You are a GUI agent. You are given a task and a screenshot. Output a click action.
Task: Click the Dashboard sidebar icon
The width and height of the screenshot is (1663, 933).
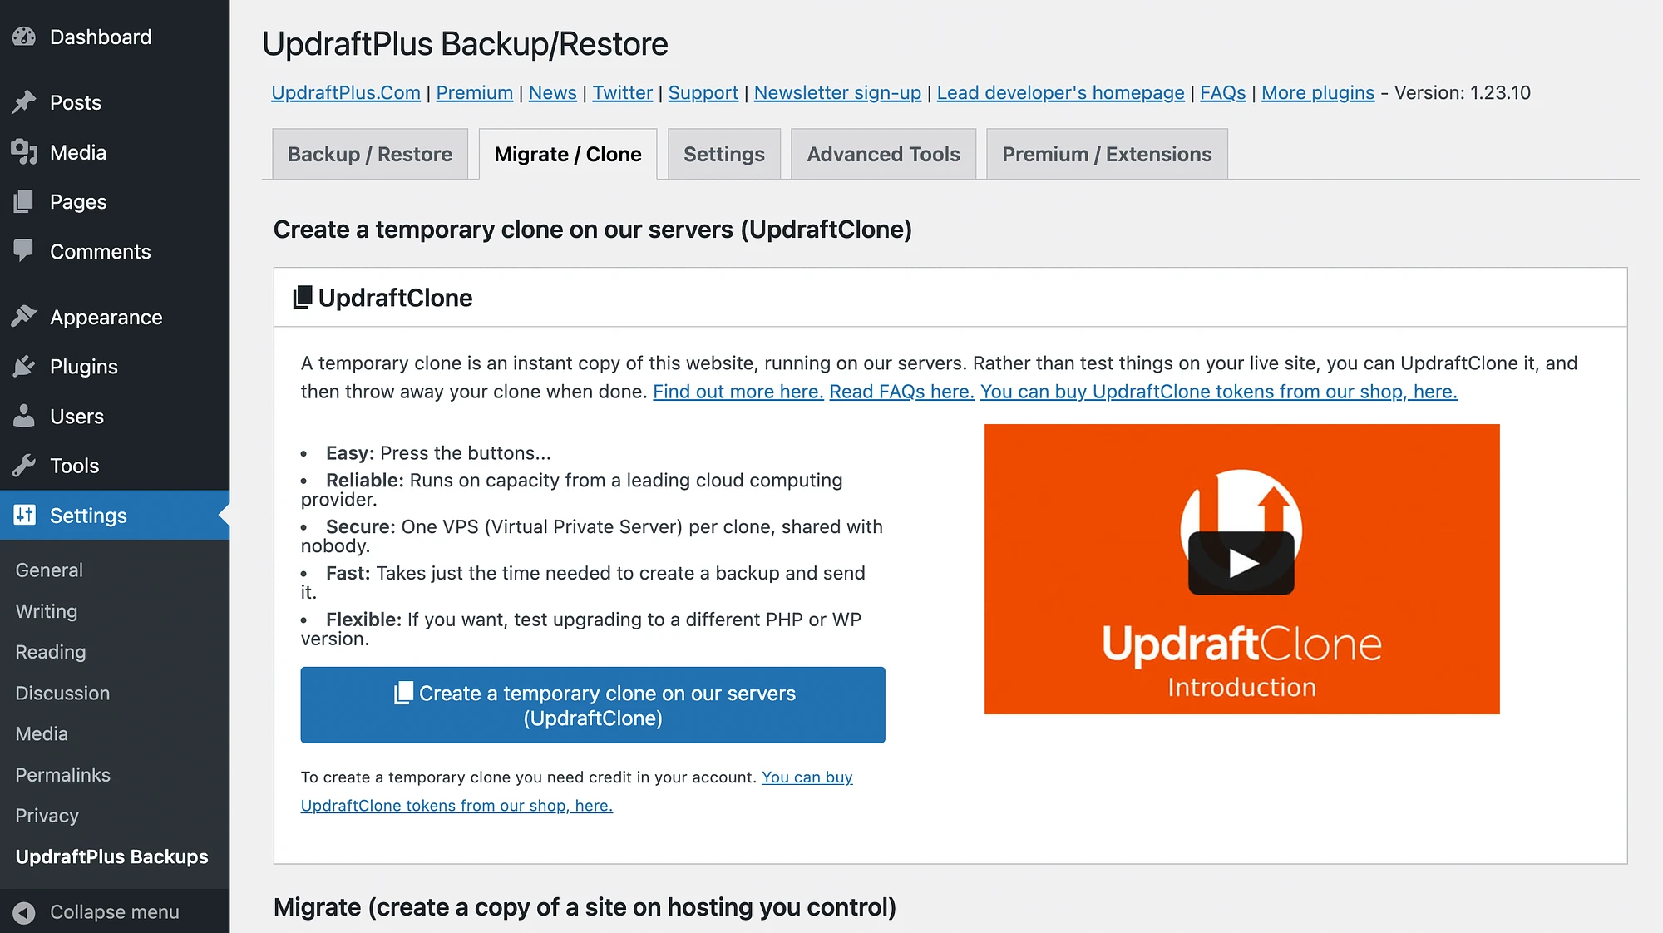point(25,37)
